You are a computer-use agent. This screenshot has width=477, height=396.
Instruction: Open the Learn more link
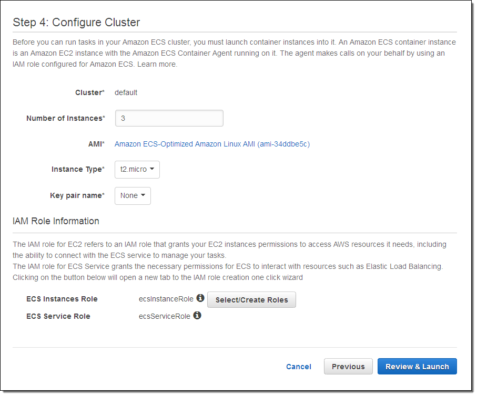157,65
